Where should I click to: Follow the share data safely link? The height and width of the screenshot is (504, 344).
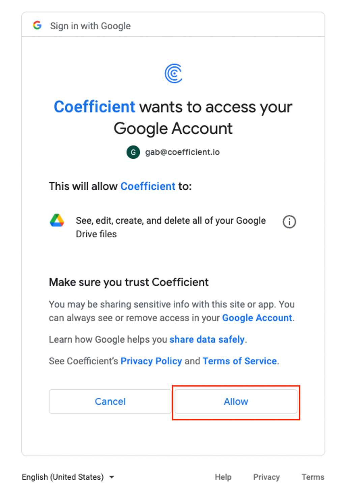[207, 339]
